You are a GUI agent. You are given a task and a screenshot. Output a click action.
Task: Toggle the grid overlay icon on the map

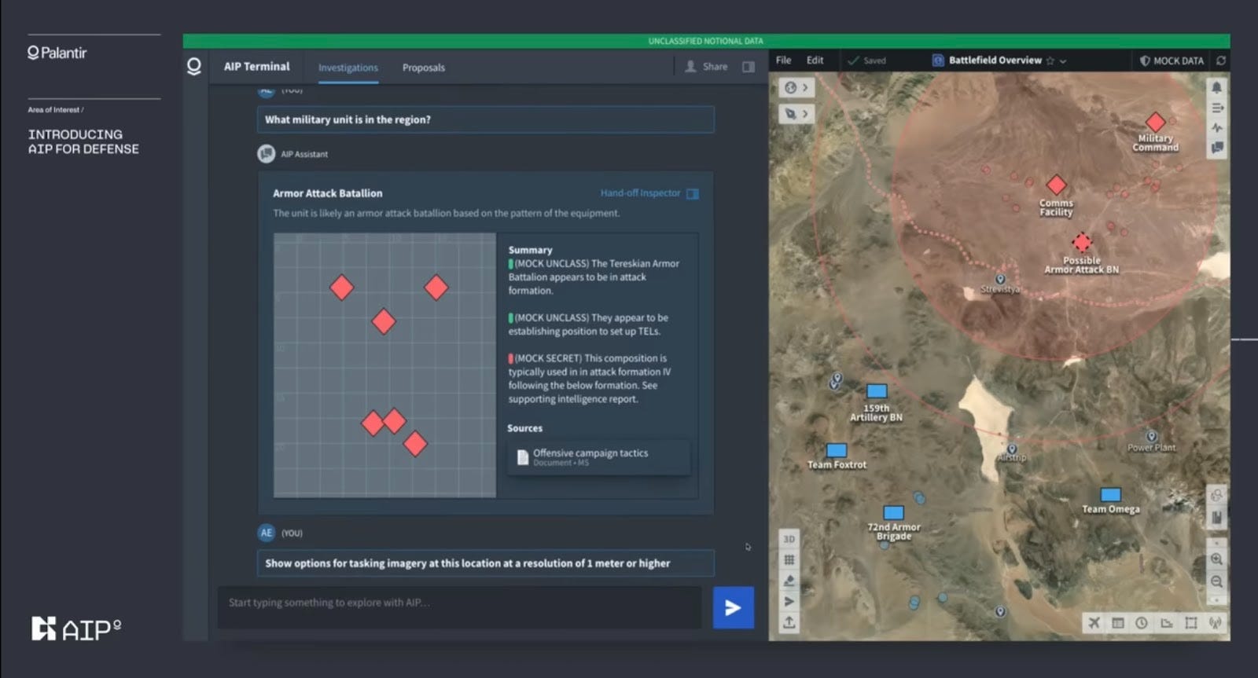(789, 560)
